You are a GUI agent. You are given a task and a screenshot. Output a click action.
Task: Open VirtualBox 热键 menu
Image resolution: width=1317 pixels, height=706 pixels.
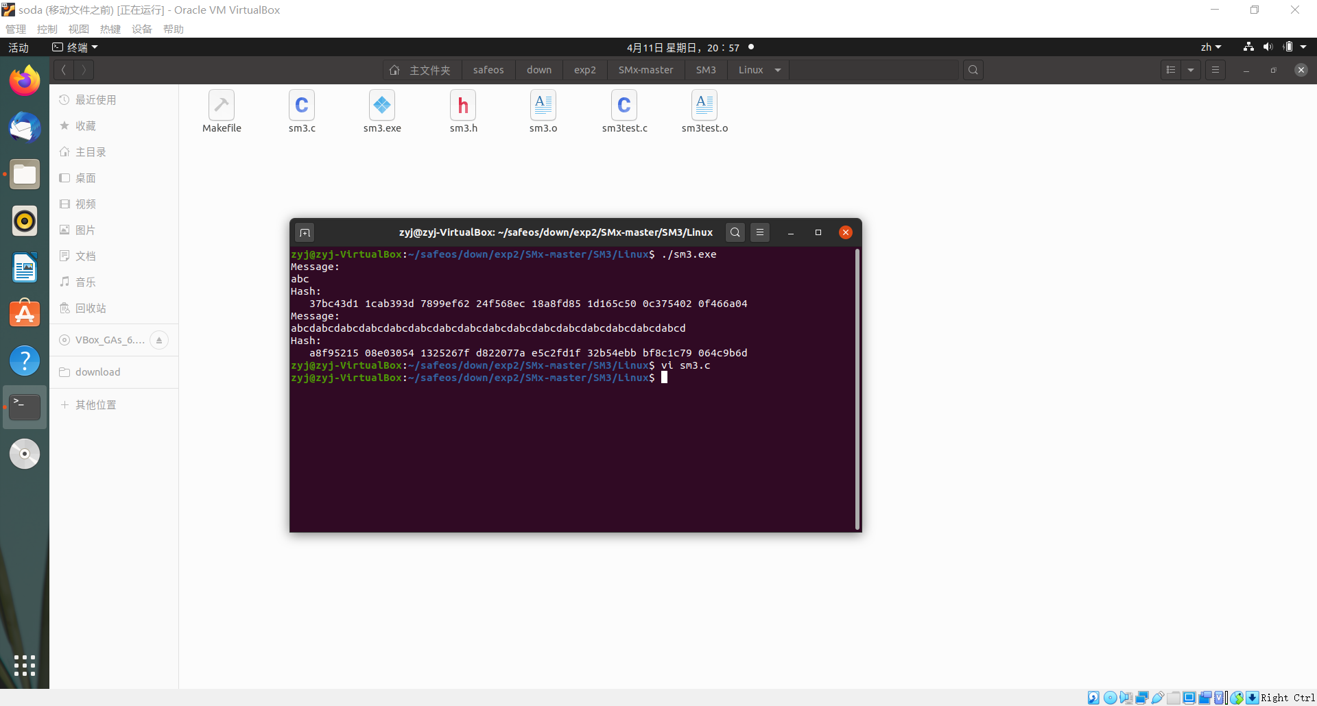(110, 29)
